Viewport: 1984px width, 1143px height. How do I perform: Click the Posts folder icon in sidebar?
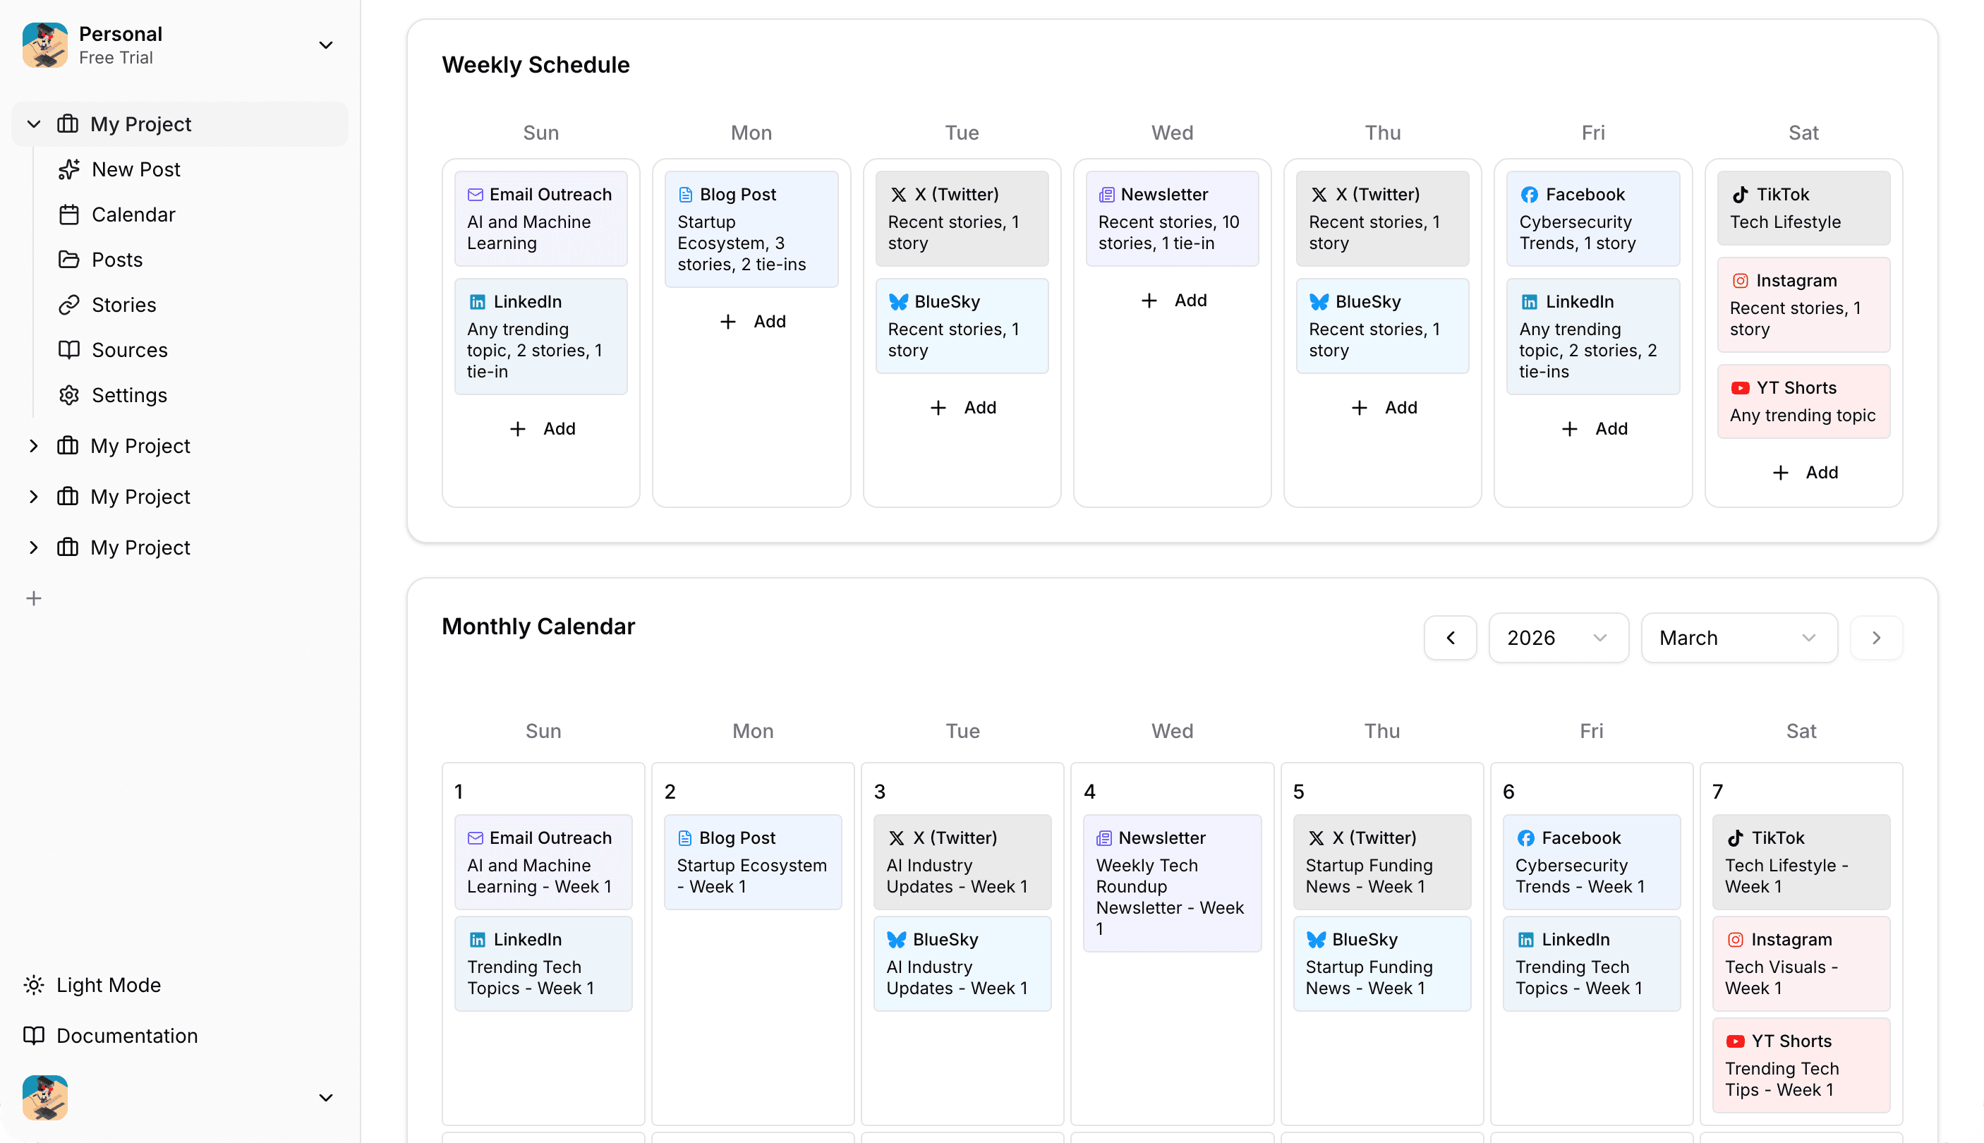click(x=70, y=259)
